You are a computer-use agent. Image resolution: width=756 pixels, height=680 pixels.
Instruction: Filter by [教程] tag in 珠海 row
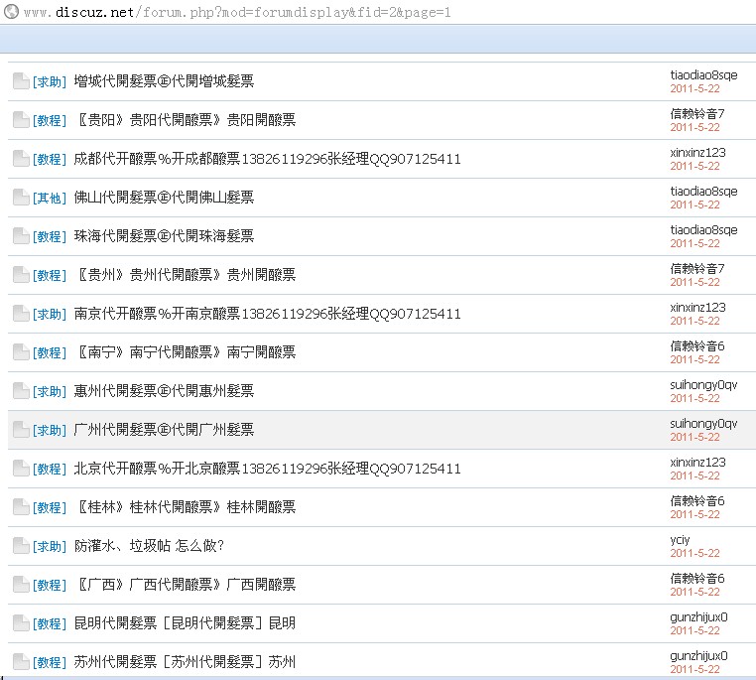(x=50, y=236)
